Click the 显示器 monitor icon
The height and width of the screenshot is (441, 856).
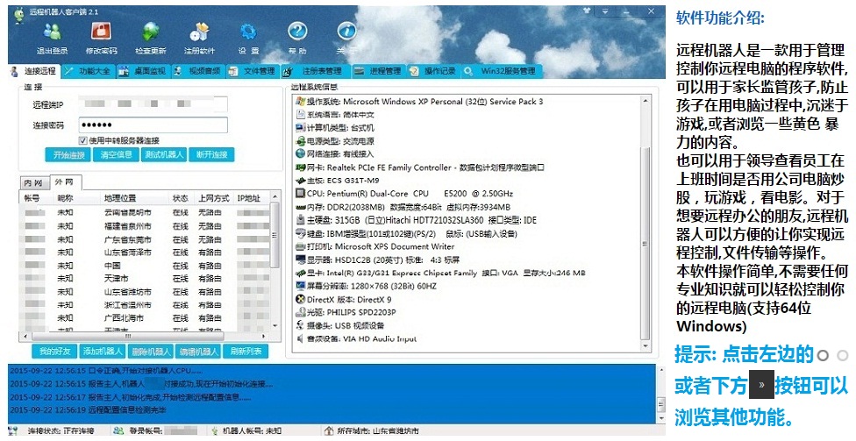coord(300,260)
